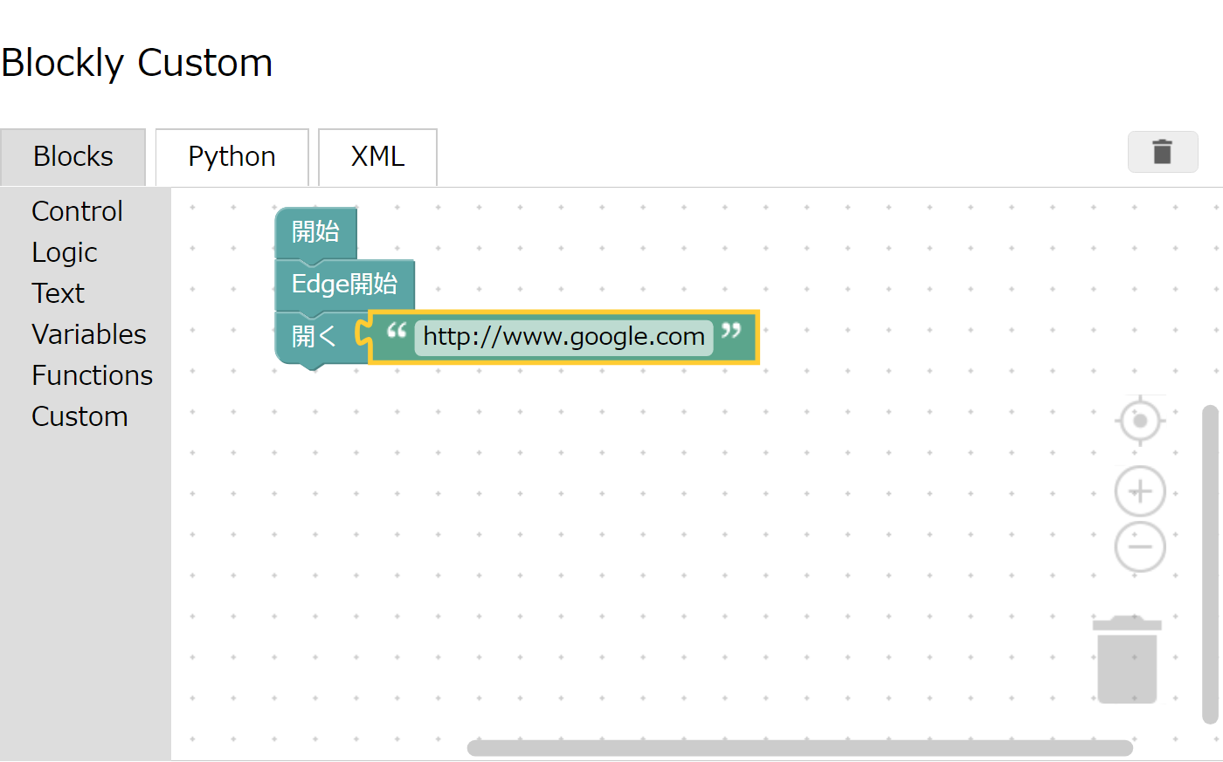Image resolution: width=1223 pixels, height=762 pixels.
Task: Select the Blocks tab
Action: click(x=73, y=157)
